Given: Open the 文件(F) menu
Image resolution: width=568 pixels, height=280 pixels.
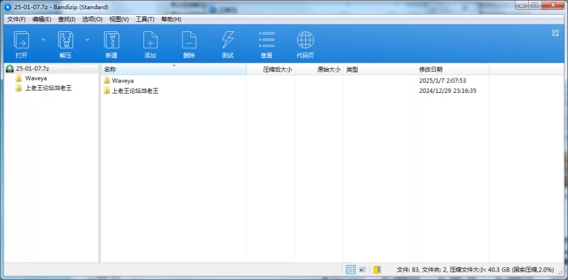Looking at the screenshot, I should click(16, 19).
